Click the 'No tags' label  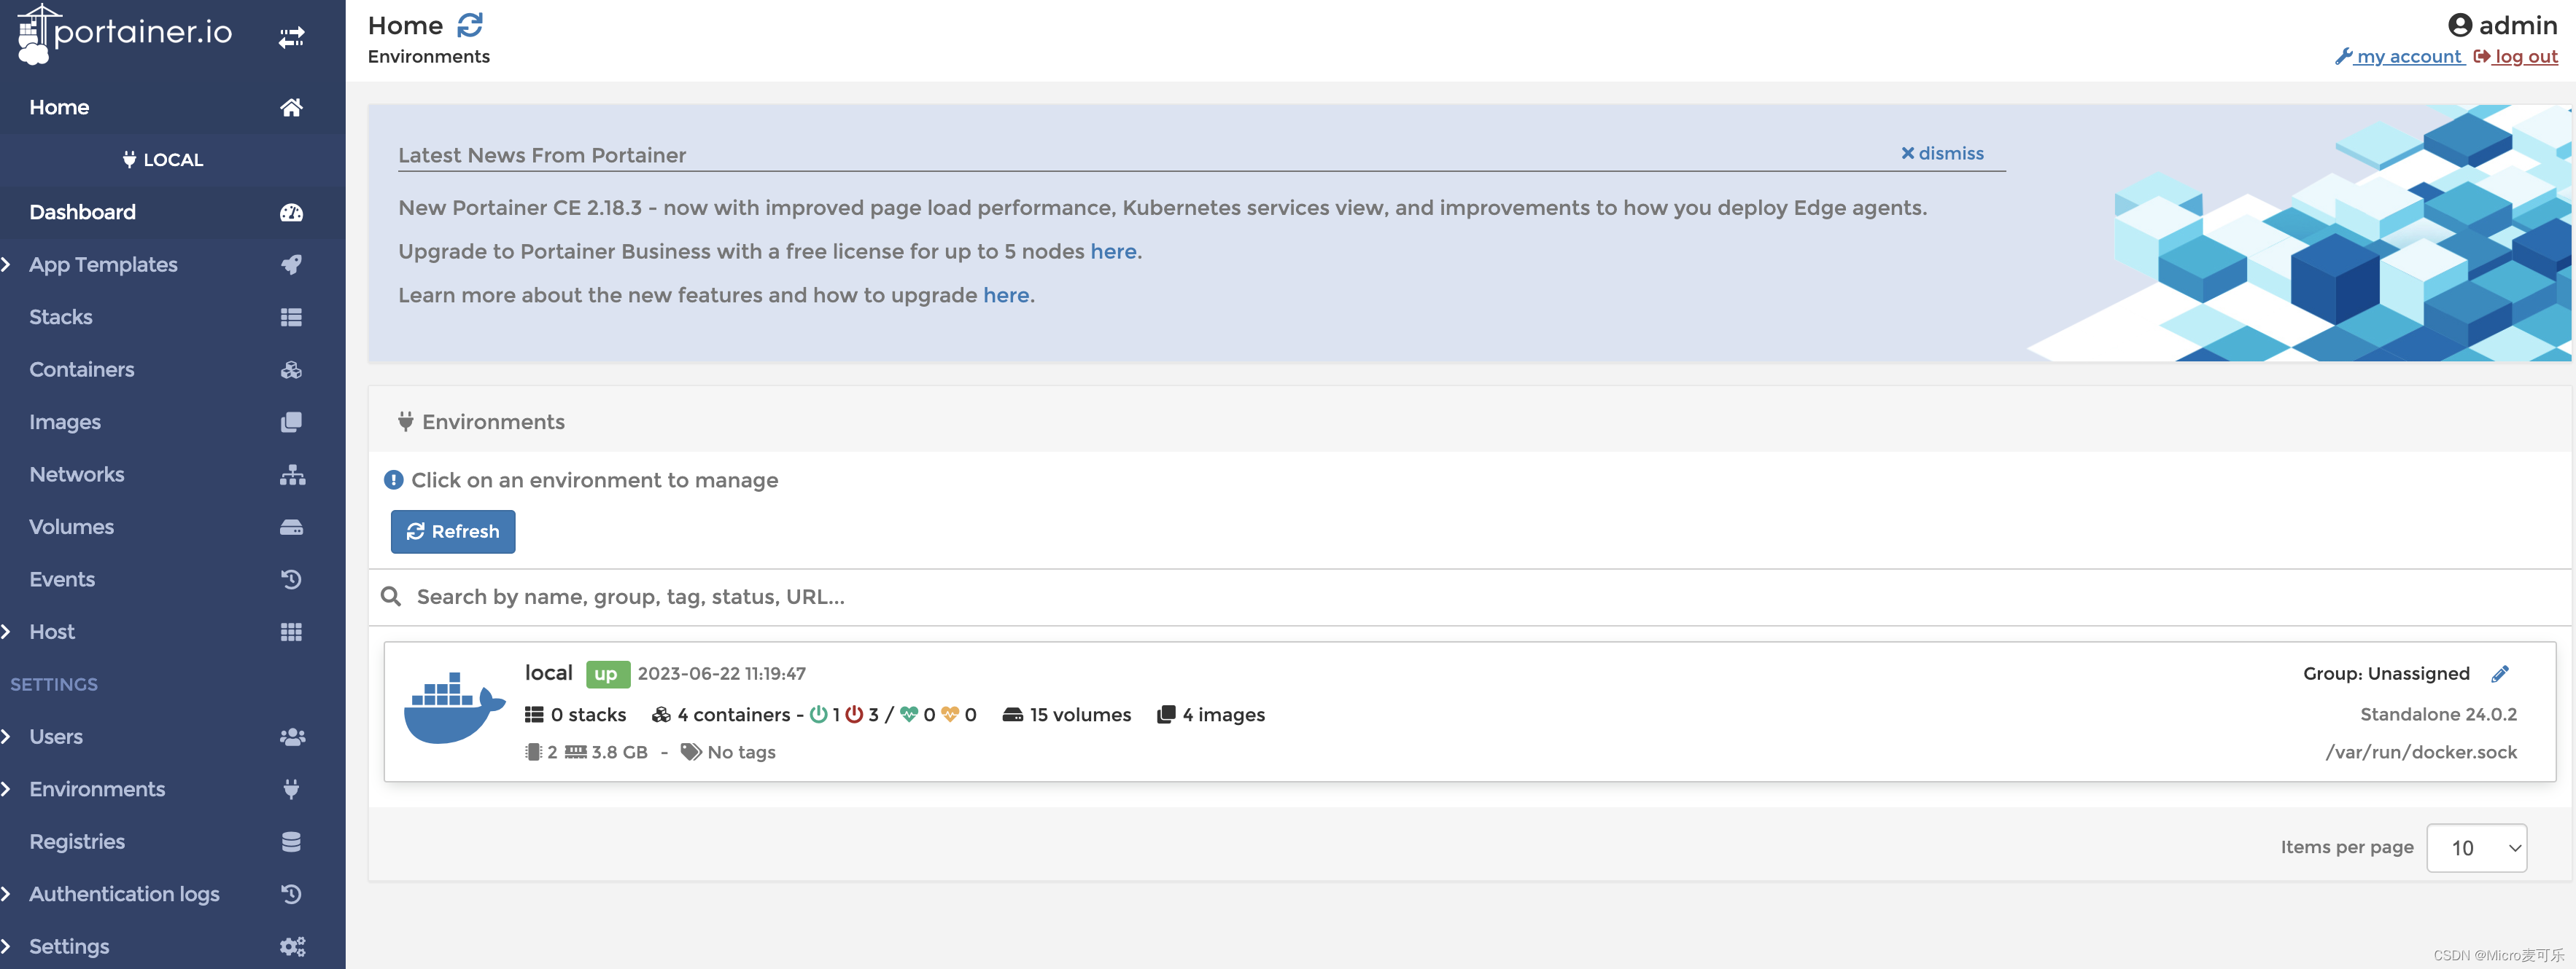728,752
